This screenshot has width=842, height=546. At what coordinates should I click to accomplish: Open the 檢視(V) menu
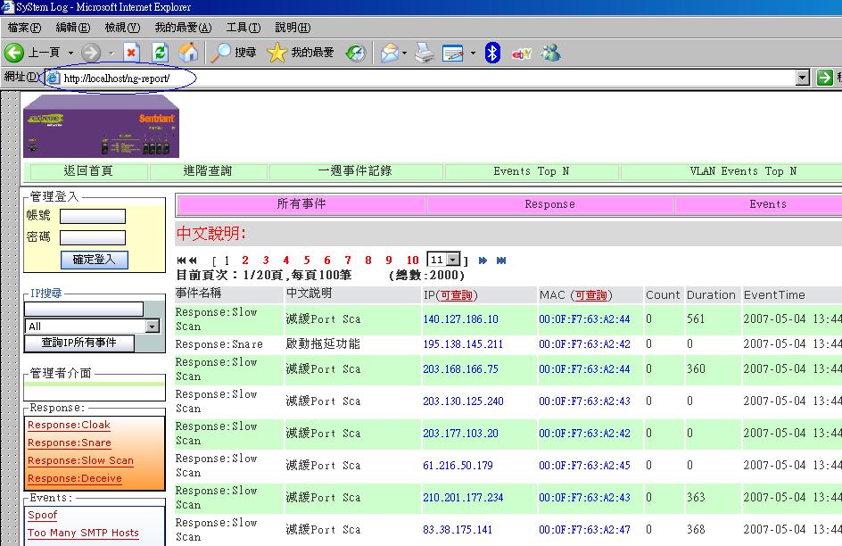click(122, 28)
